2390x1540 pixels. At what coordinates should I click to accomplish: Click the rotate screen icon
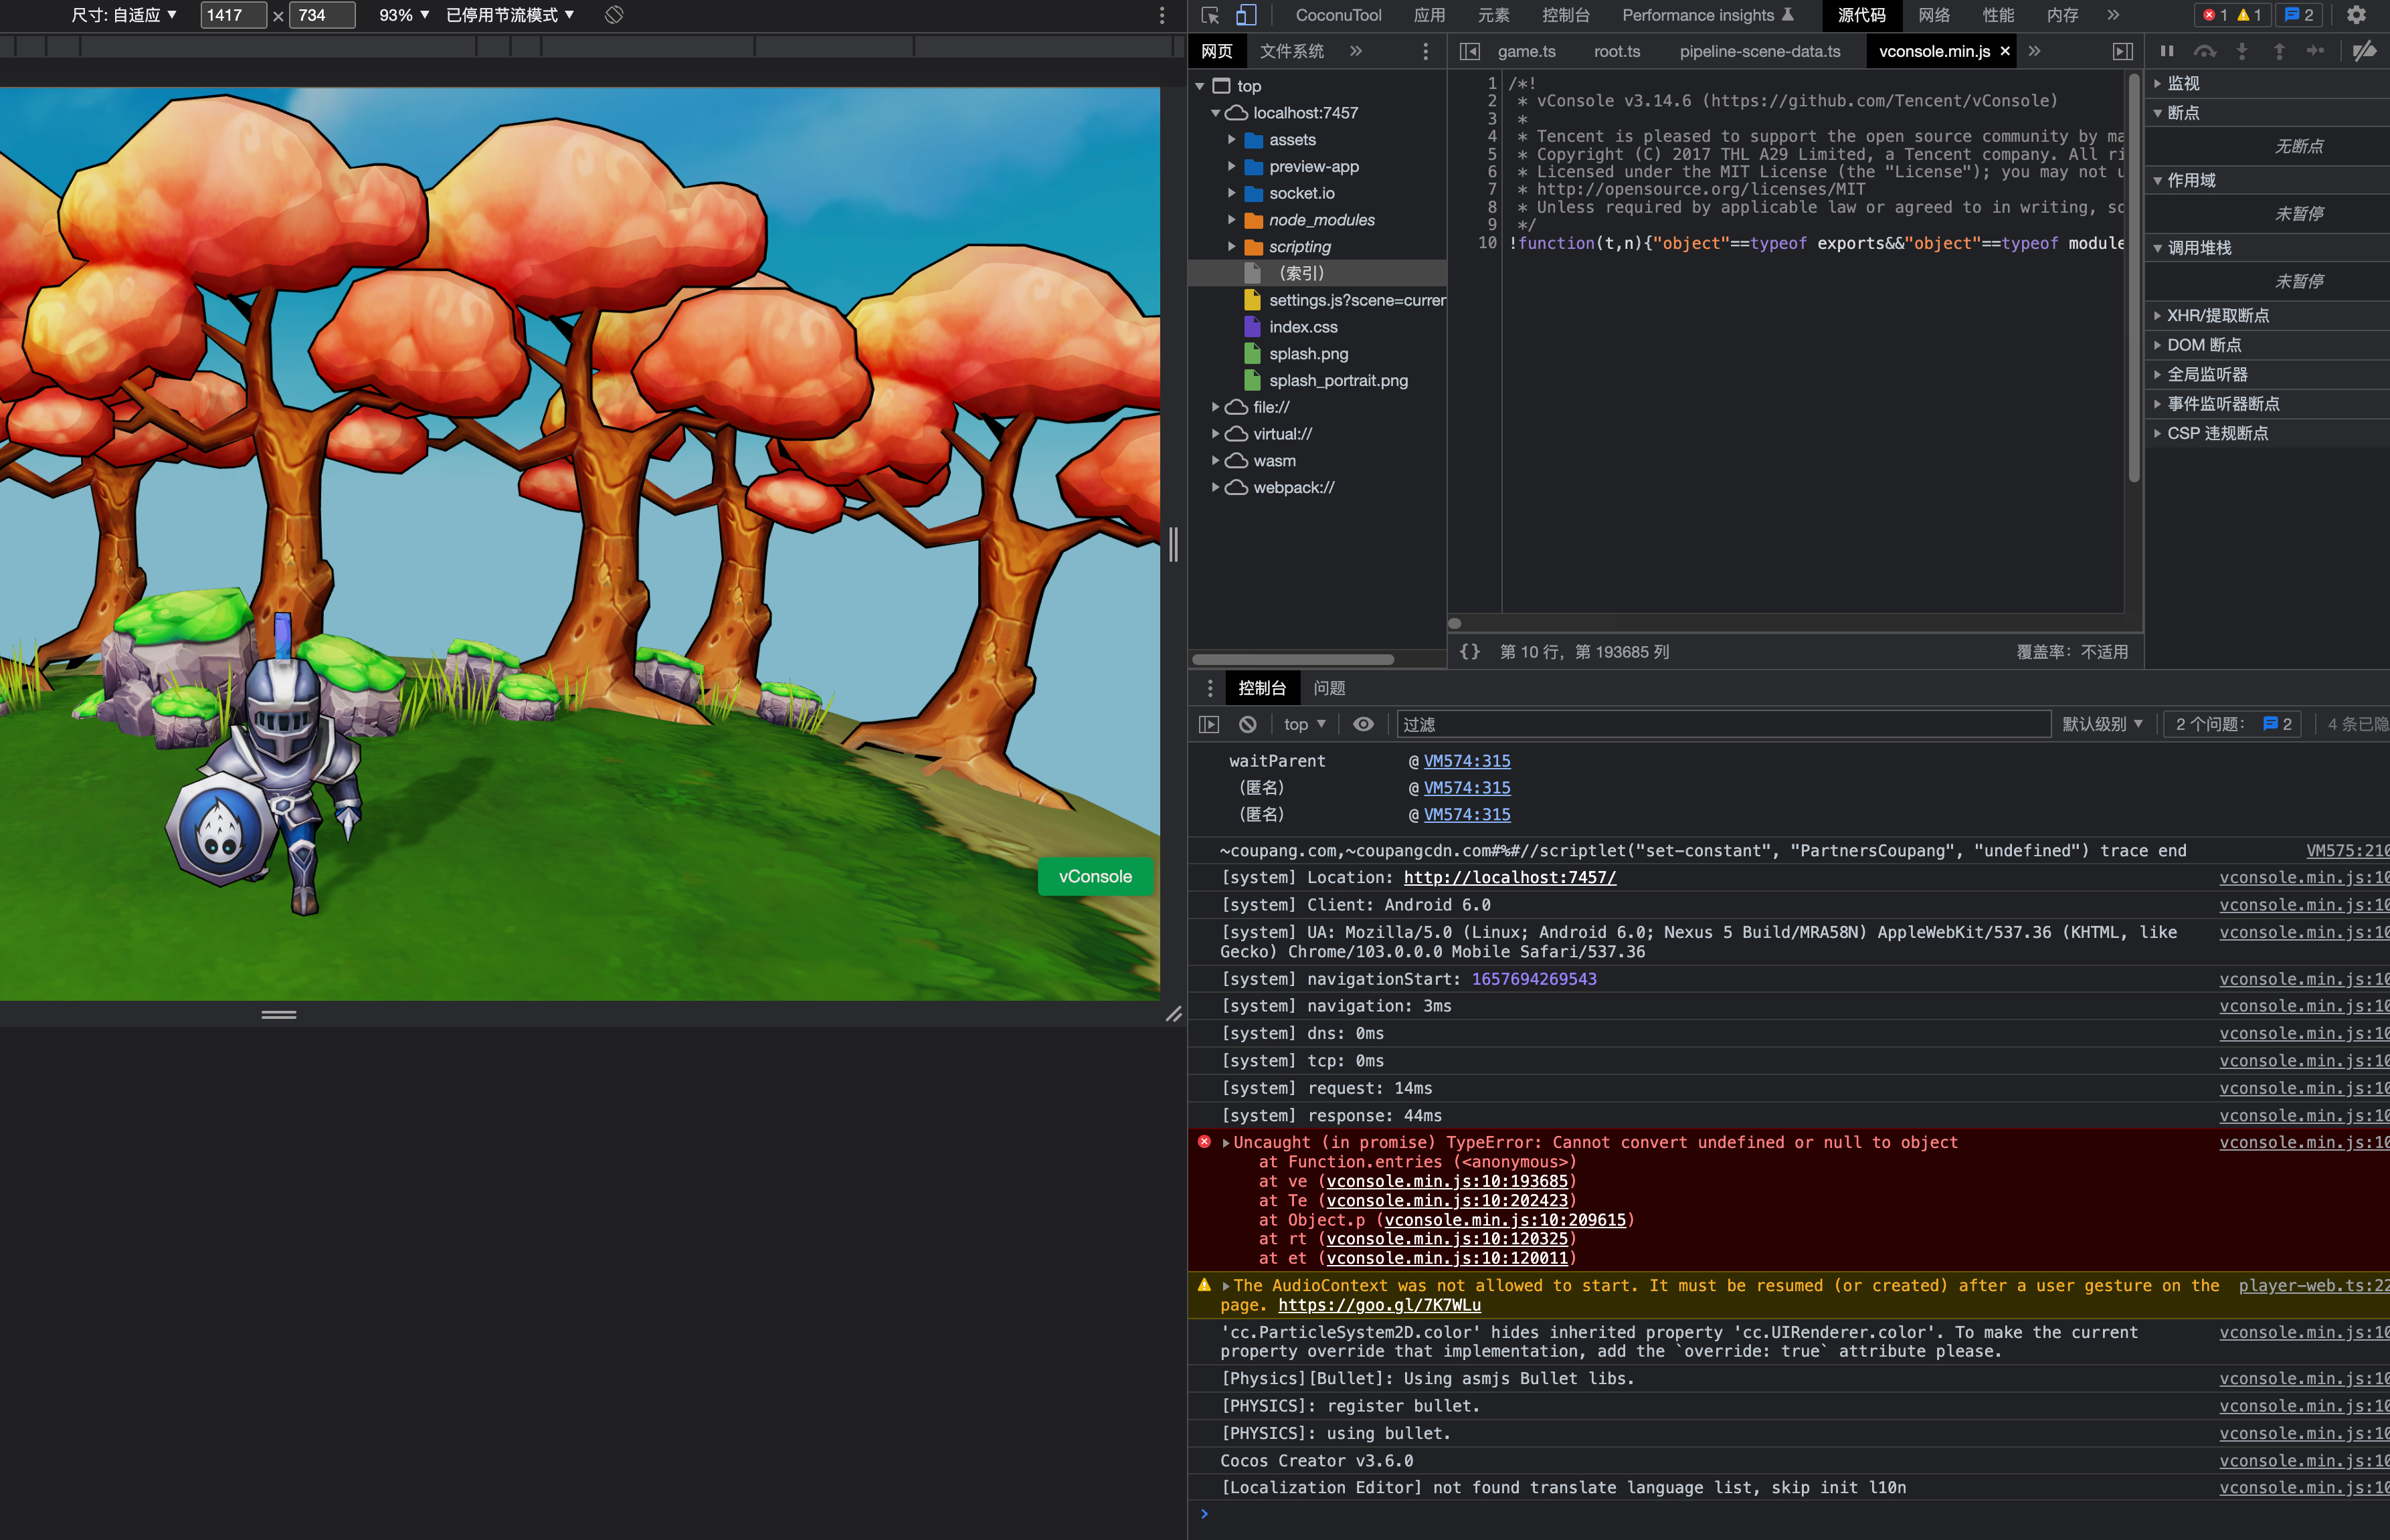pyautogui.click(x=614, y=15)
